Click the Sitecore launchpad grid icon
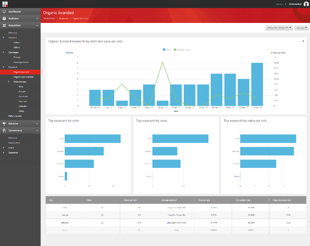The width and height of the screenshot is (310, 246). pyautogui.click(x=4, y=4)
